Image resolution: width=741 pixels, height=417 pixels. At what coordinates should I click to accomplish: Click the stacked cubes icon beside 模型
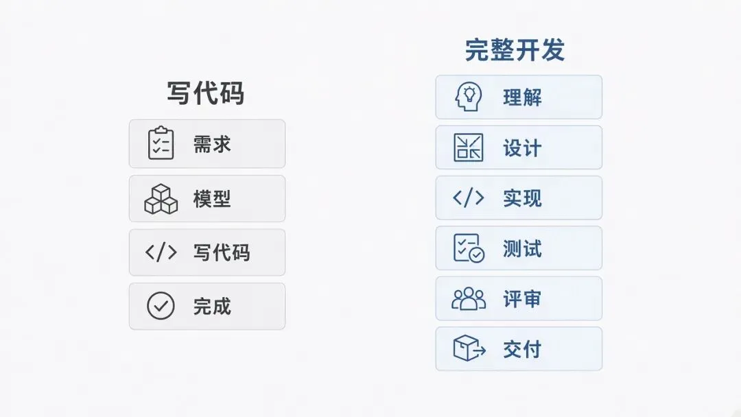click(161, 199)
